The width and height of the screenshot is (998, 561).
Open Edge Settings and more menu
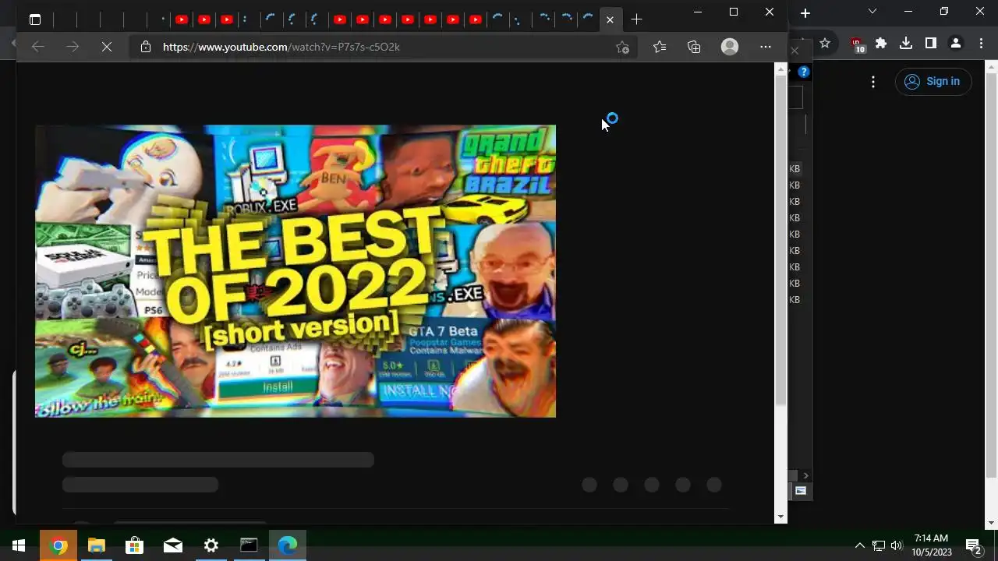766,47
